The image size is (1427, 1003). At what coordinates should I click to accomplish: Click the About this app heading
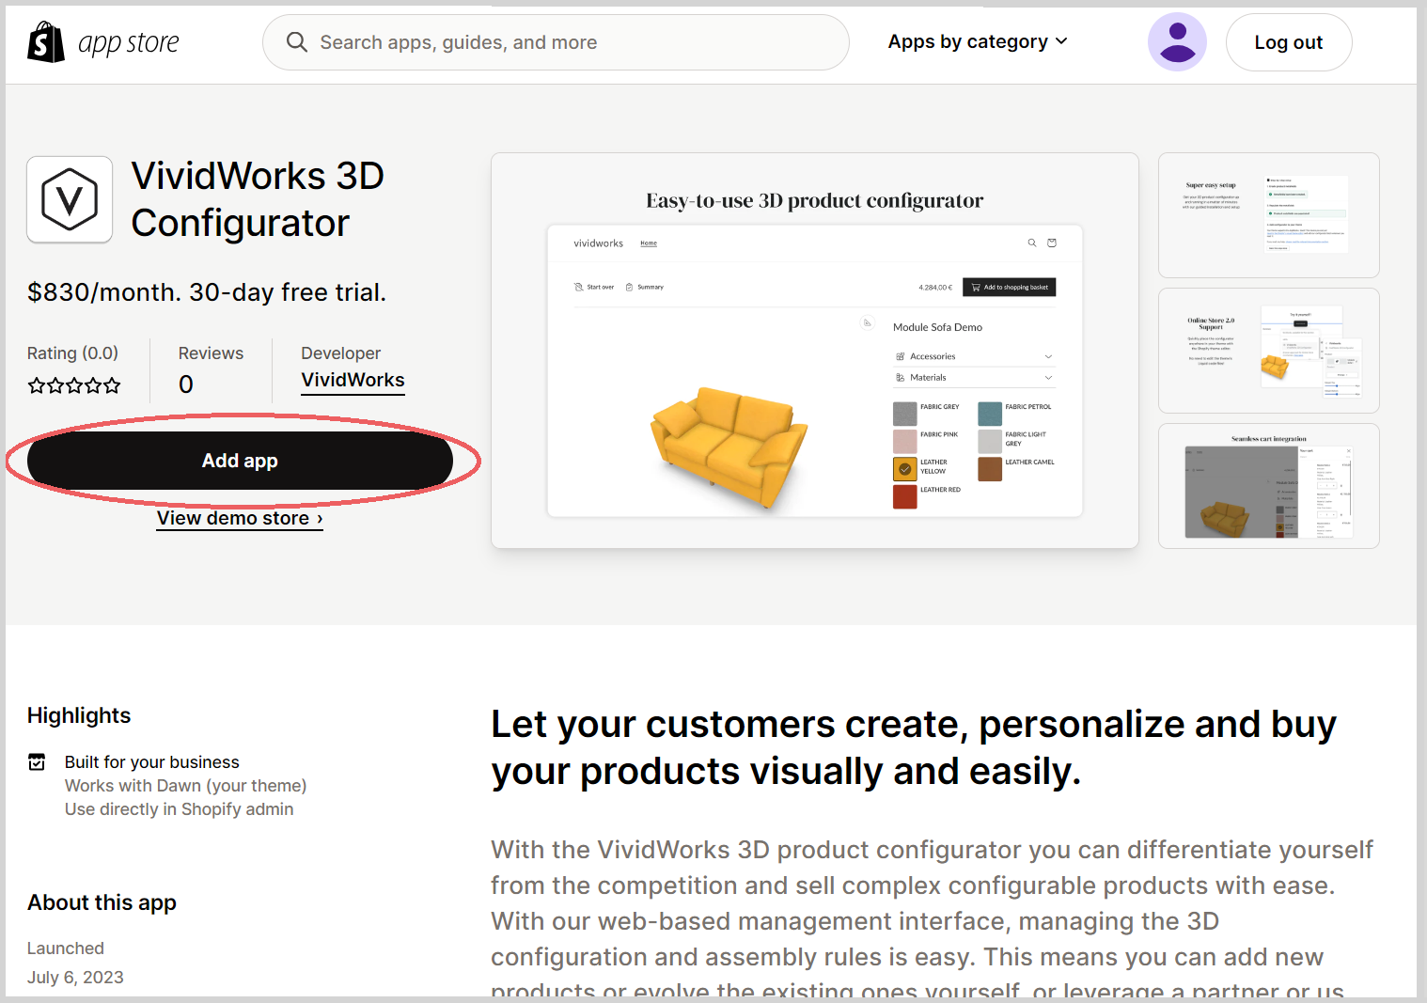[102, 902]
